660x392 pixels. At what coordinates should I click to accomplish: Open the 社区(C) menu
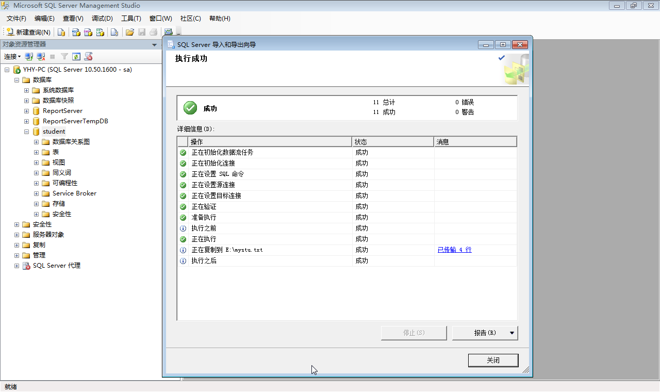tap(190, 19)
